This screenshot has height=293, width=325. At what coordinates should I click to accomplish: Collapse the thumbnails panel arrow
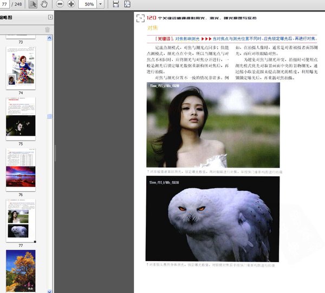pyautogui.click(x=50, y=17)
